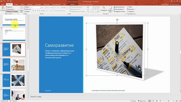Select slide 13 thumbnail with businessman photo
The width and height of the screenshot is (181, 102).
[14, 94]
